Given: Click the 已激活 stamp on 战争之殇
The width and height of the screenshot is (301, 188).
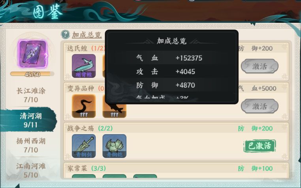Looking at the screenshot, I should click(x=260, y=146).
